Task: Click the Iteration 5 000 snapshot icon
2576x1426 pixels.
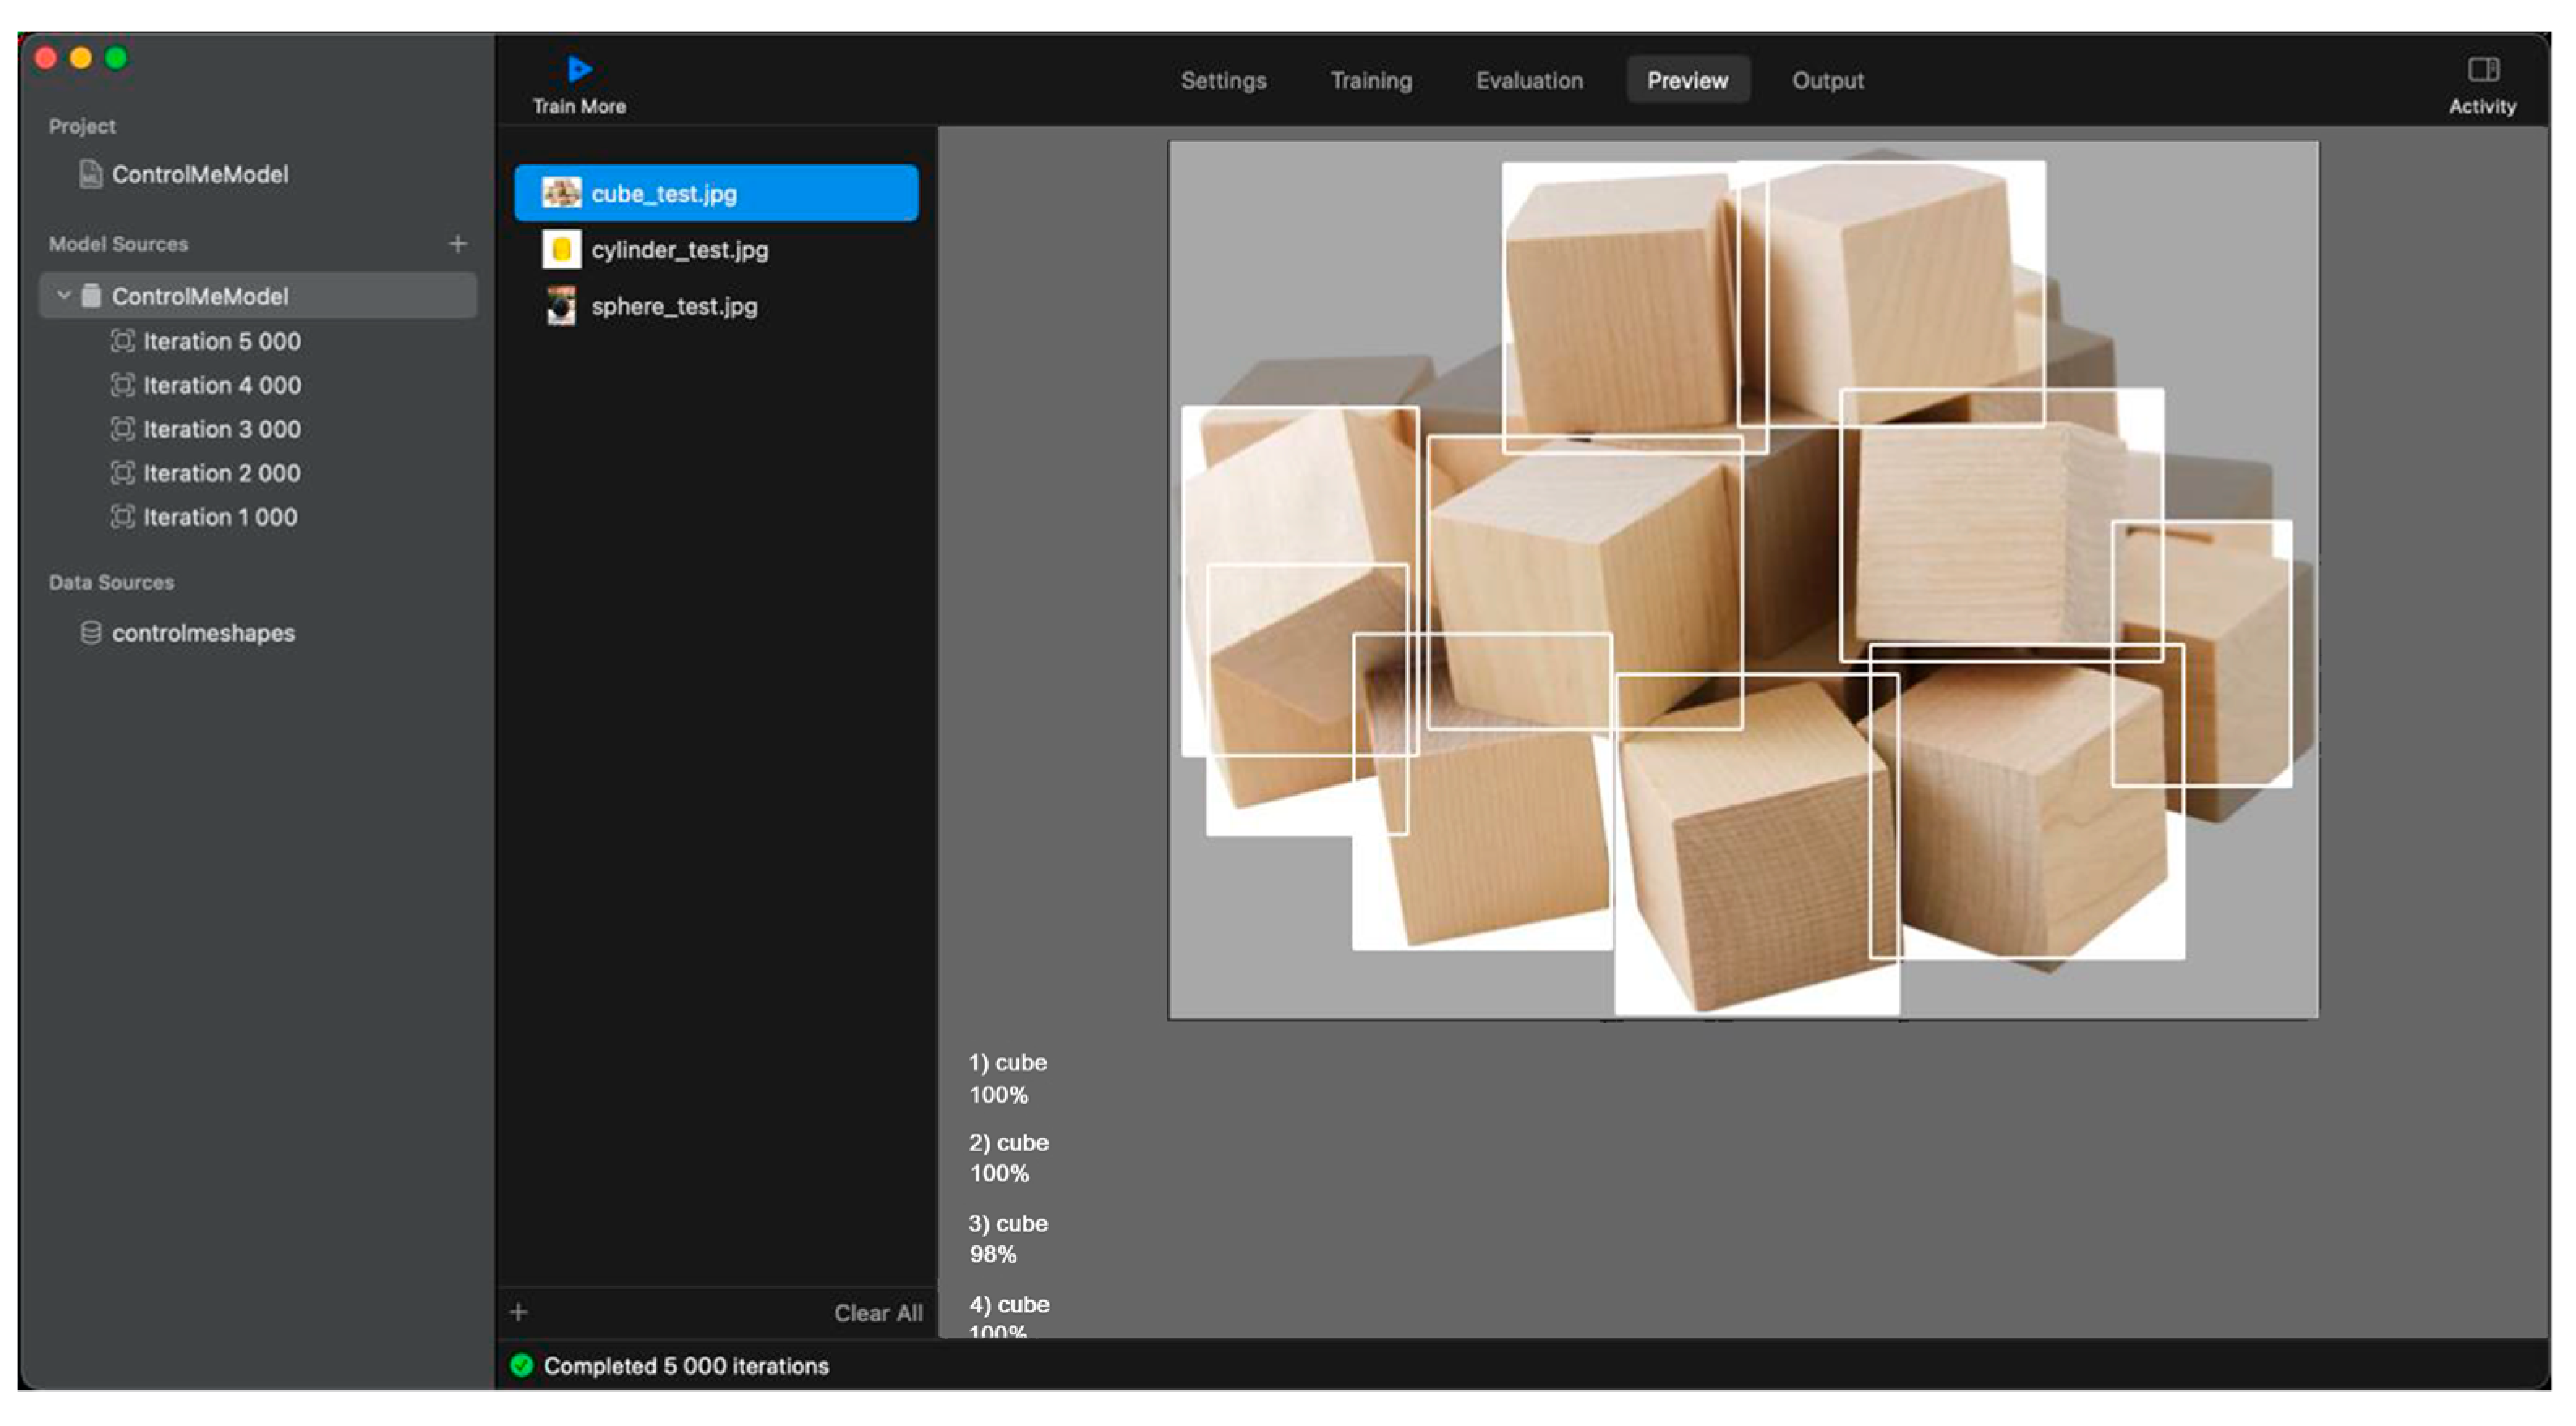Action: (x=122, y=342)
